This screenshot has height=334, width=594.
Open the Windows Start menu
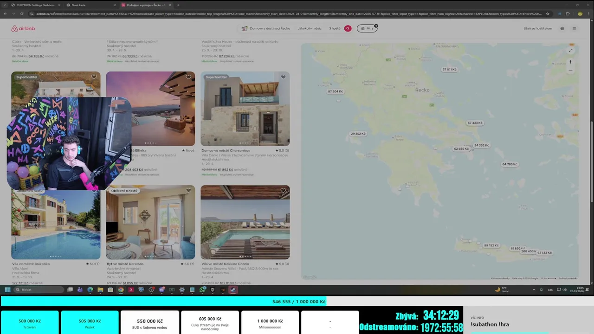(7, 289)
